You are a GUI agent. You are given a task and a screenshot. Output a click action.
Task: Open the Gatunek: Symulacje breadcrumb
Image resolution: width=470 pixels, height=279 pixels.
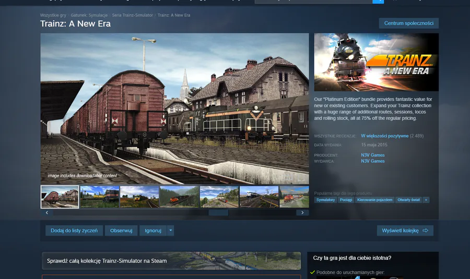tap(89, 15)
